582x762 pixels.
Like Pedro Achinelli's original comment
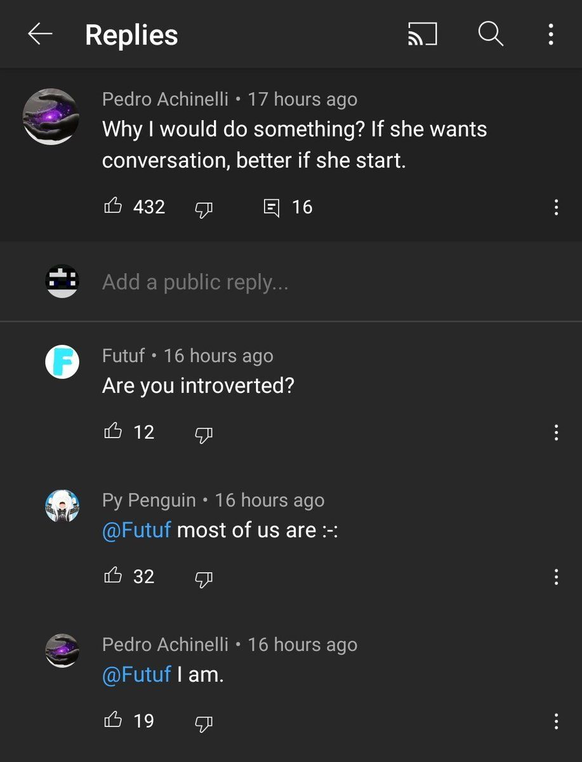113,206
